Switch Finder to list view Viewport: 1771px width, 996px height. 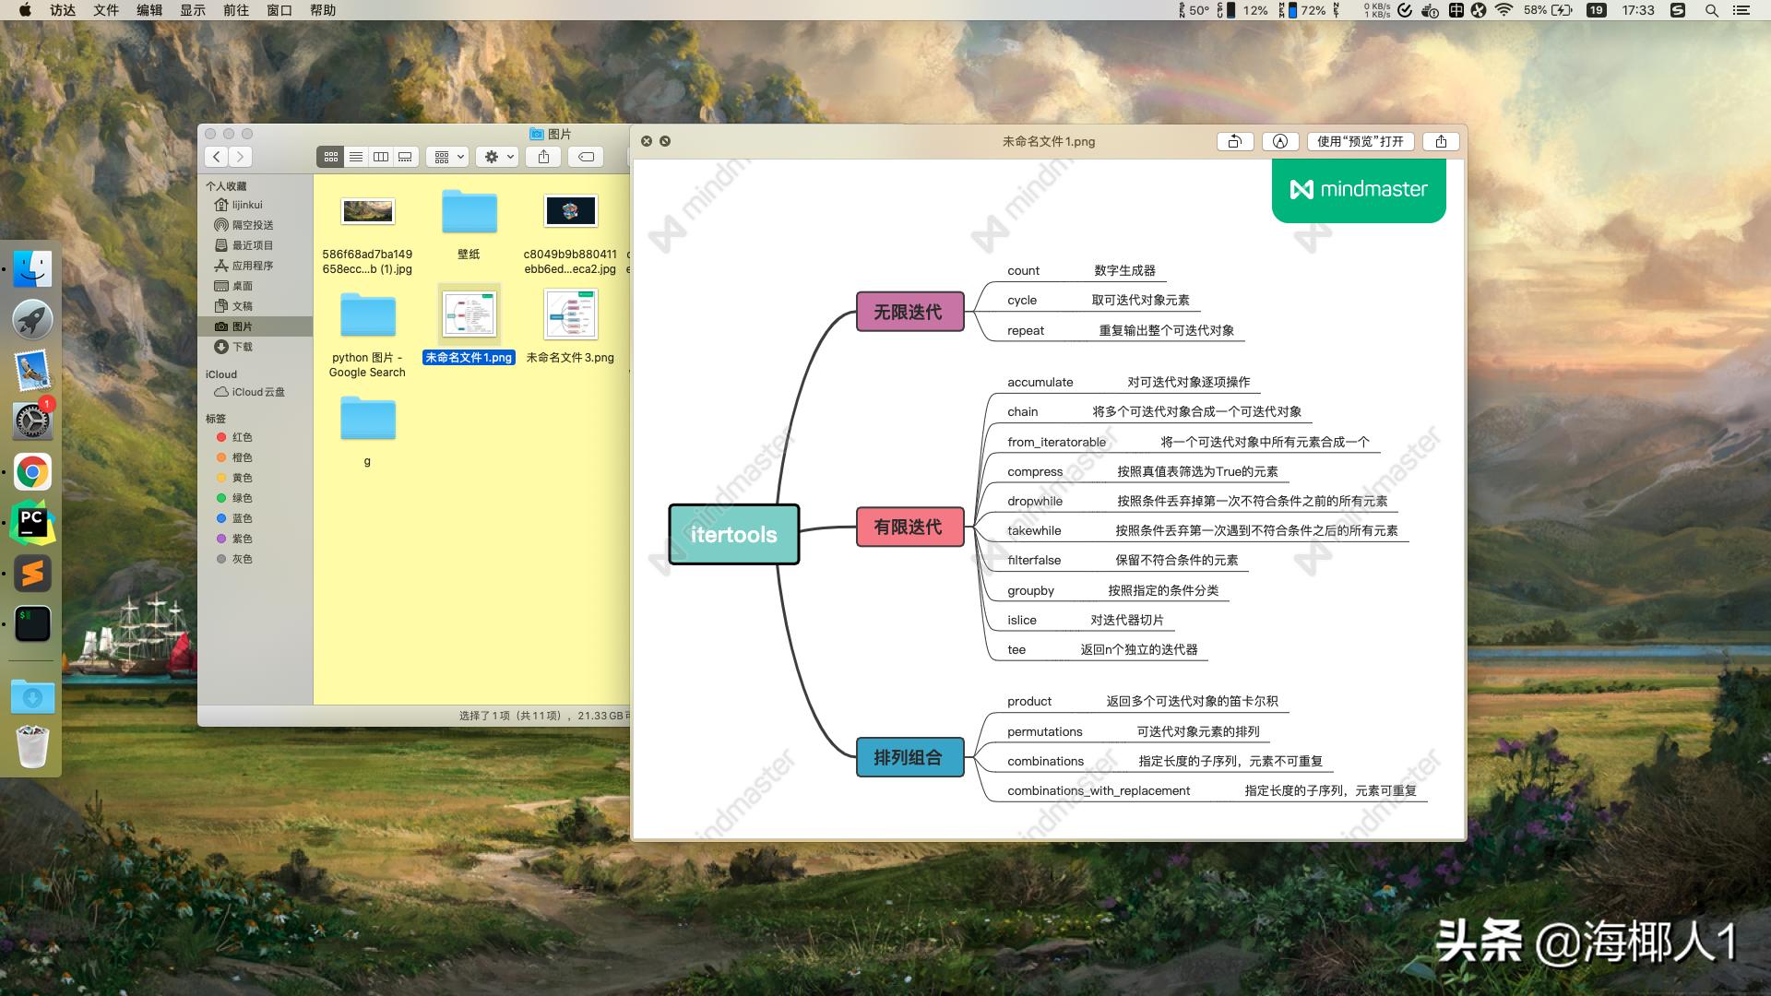355,157
